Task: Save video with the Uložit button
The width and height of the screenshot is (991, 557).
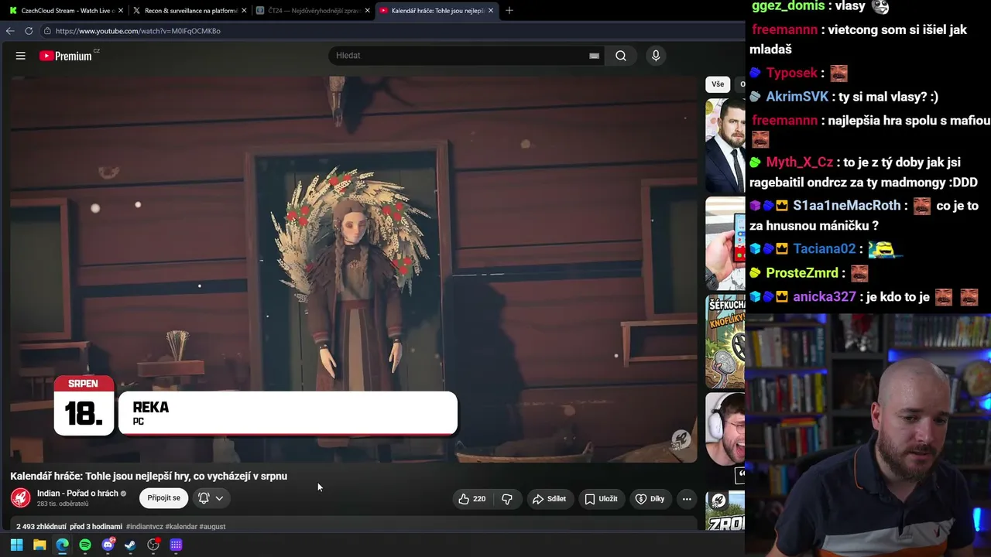Action: coord(601,499)
